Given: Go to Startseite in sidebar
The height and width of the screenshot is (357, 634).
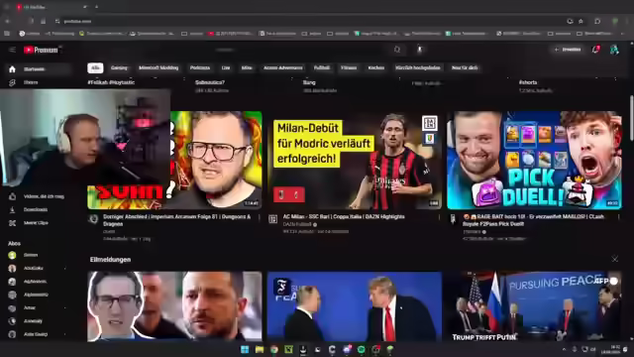Looking at the screenshot, I should tap(39, 69).
